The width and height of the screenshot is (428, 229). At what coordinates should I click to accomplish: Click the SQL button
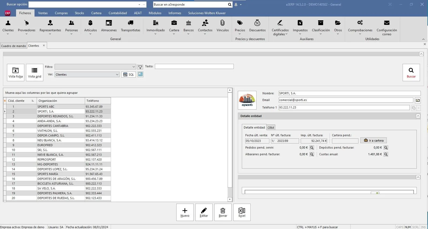[128, 75]
